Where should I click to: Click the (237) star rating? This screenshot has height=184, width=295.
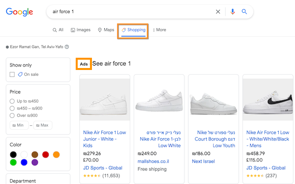262,176
